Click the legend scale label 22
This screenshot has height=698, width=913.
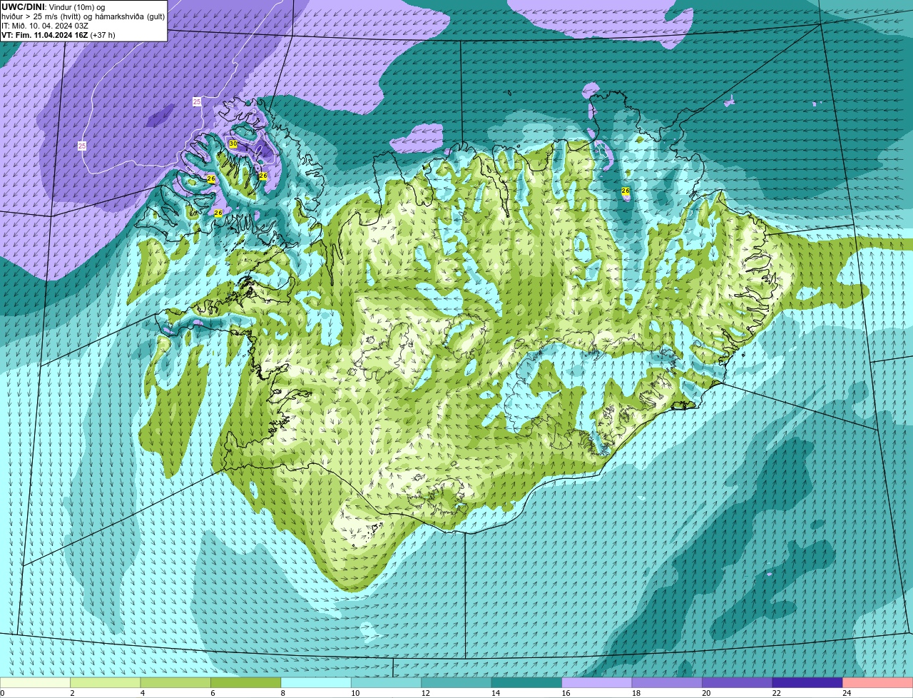[x=776, y=693]
